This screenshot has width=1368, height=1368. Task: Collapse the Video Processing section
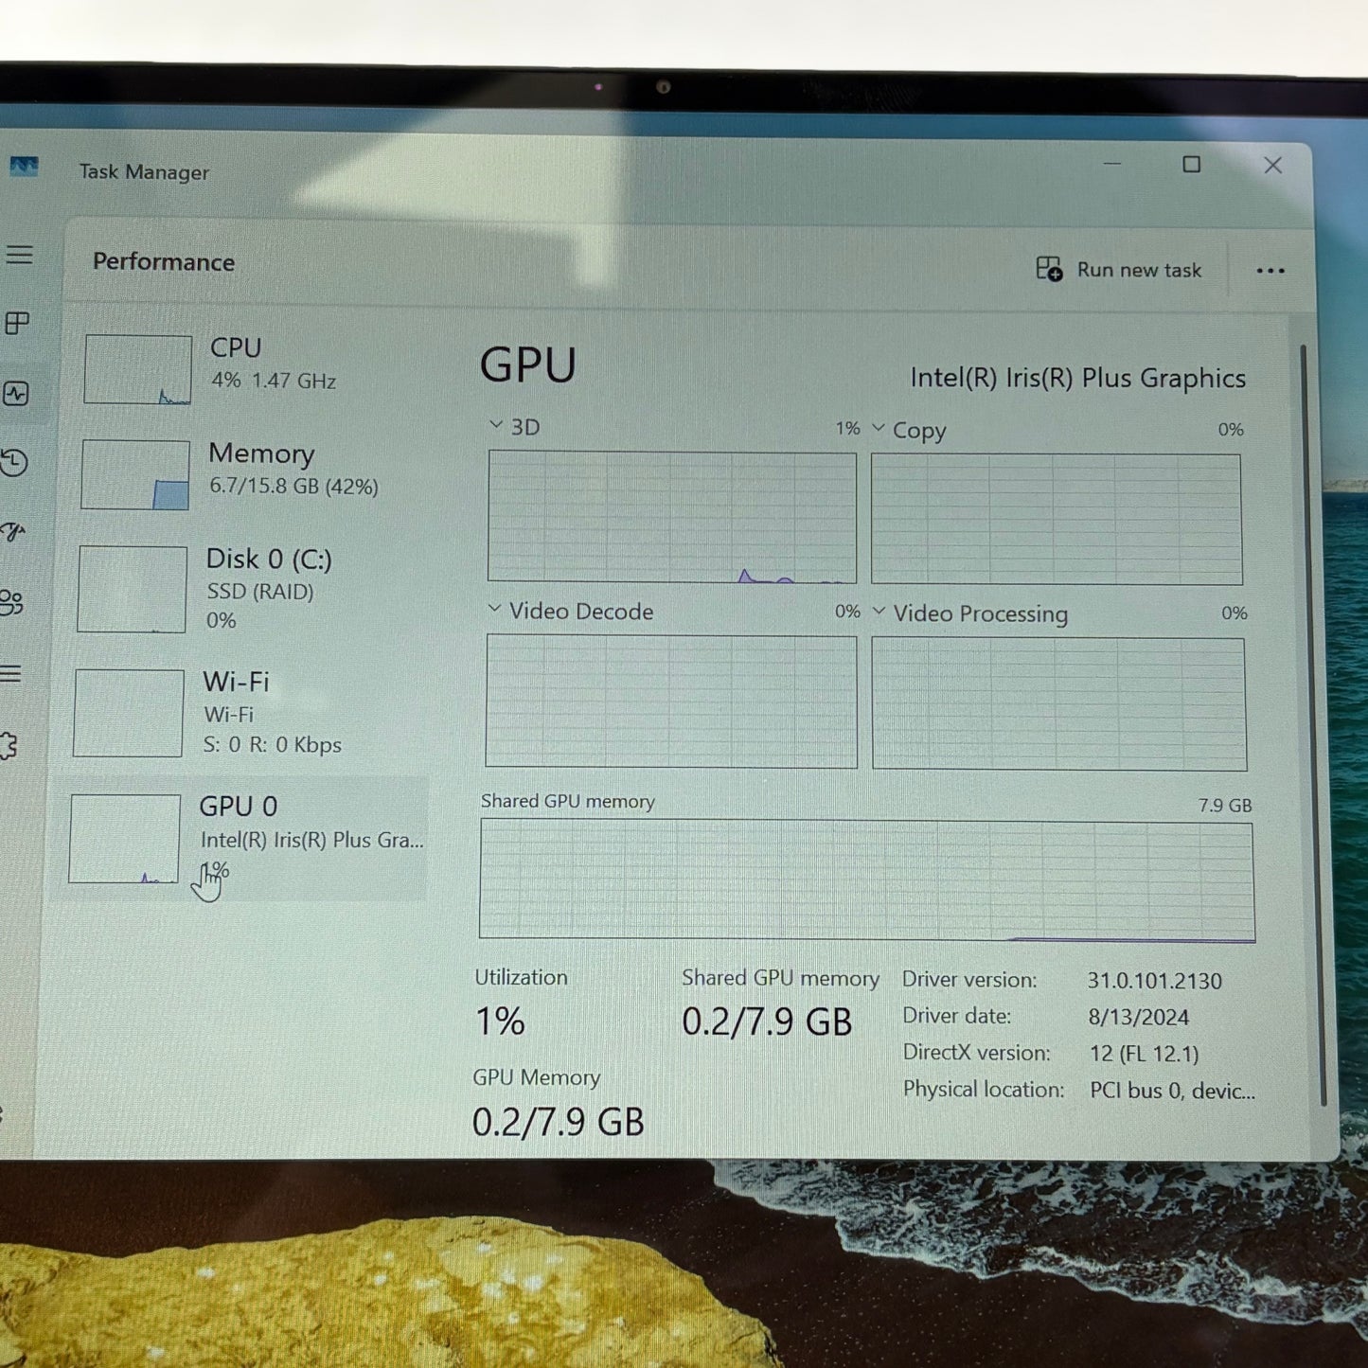click(x=876, y=613)
